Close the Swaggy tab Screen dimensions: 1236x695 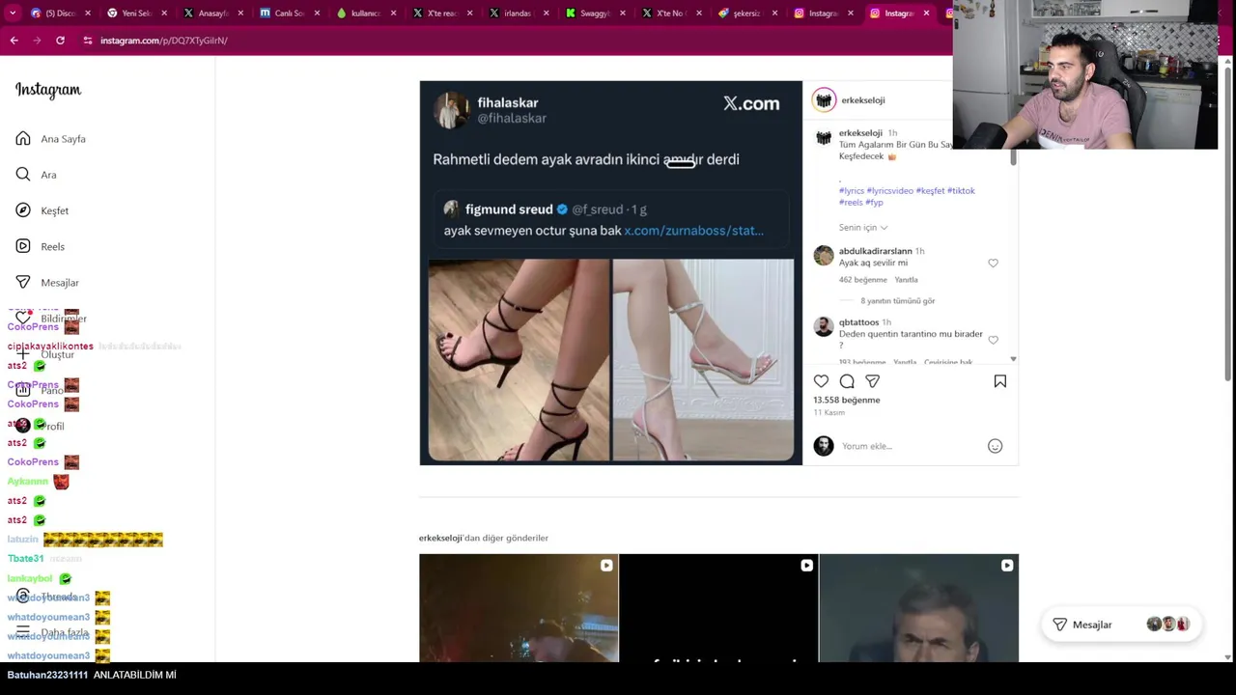623,14
